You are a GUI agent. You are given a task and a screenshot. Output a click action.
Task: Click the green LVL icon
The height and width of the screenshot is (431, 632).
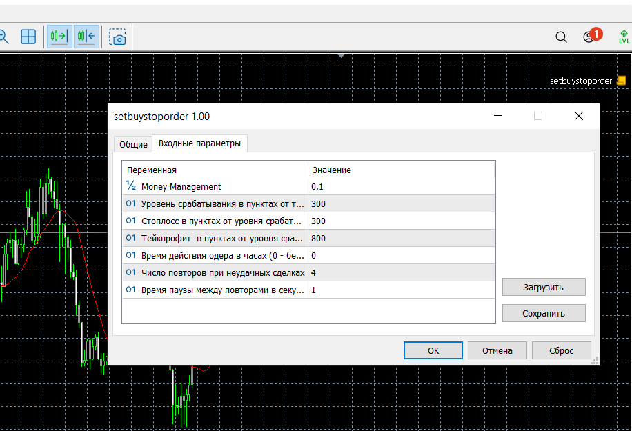click(623, 37)
